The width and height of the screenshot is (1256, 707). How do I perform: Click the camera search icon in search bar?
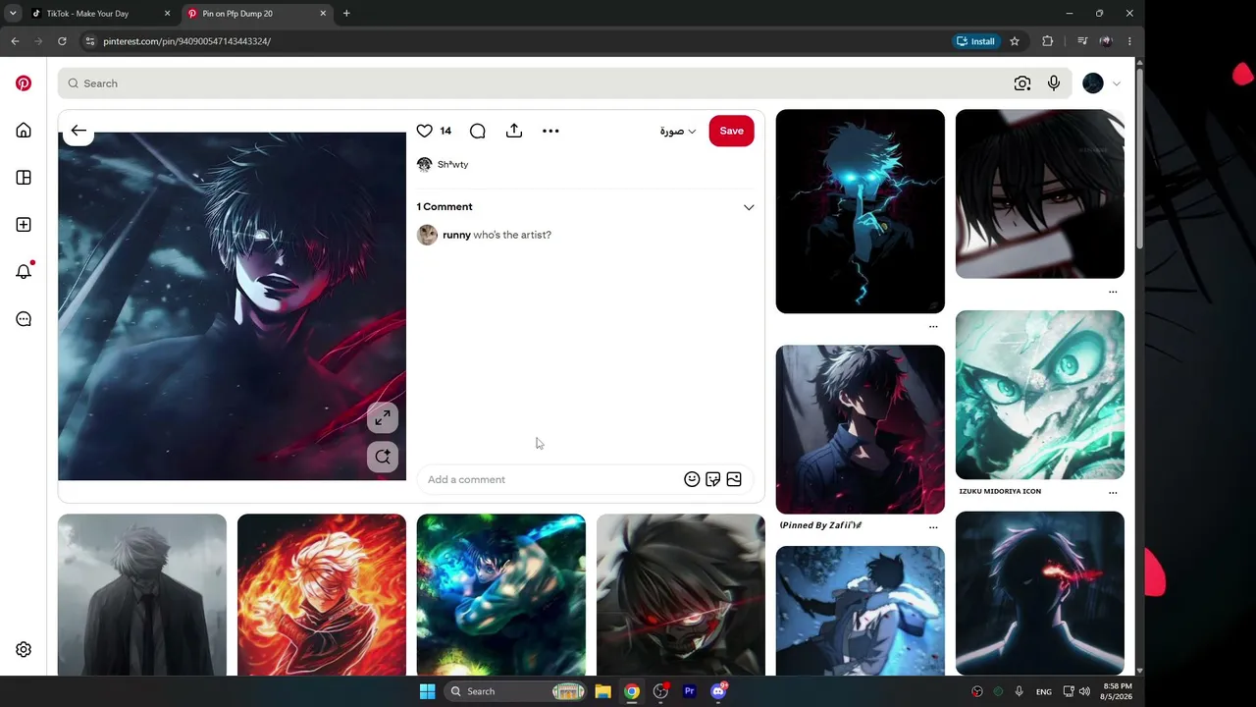pos(1022,83)
